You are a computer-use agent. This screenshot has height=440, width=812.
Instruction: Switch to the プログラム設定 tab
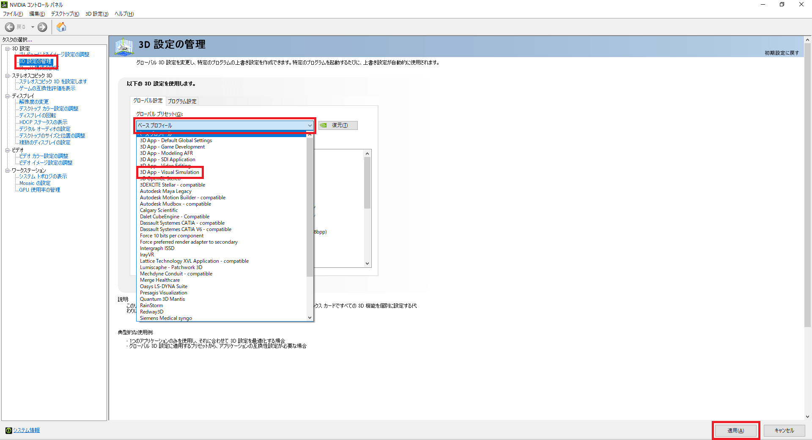click(x=182, y=101)
